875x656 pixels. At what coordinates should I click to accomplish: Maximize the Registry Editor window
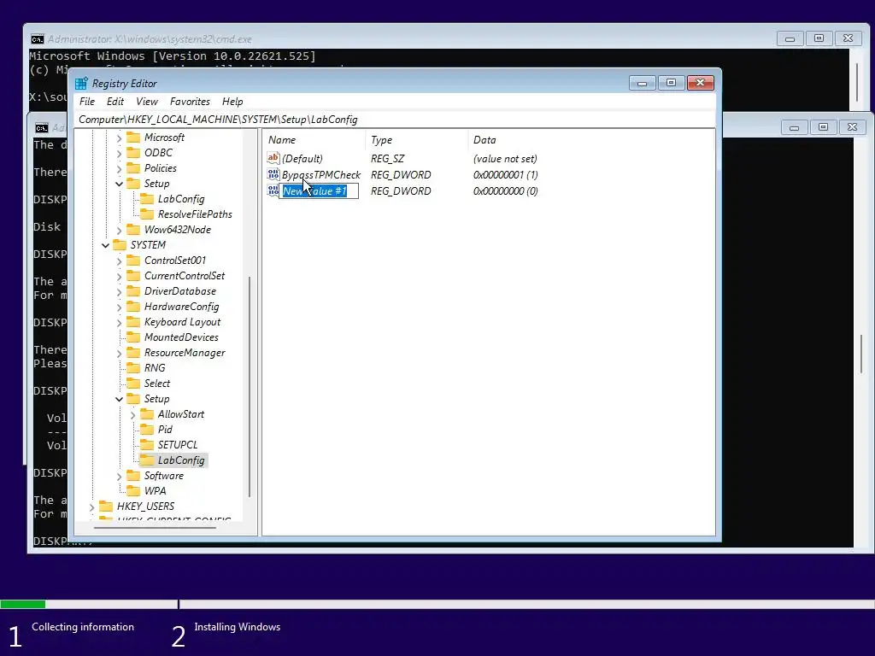(x=672, y=83)
